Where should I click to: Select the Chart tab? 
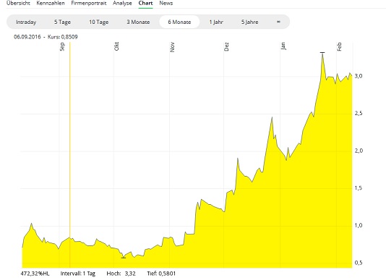pos(145,3)
